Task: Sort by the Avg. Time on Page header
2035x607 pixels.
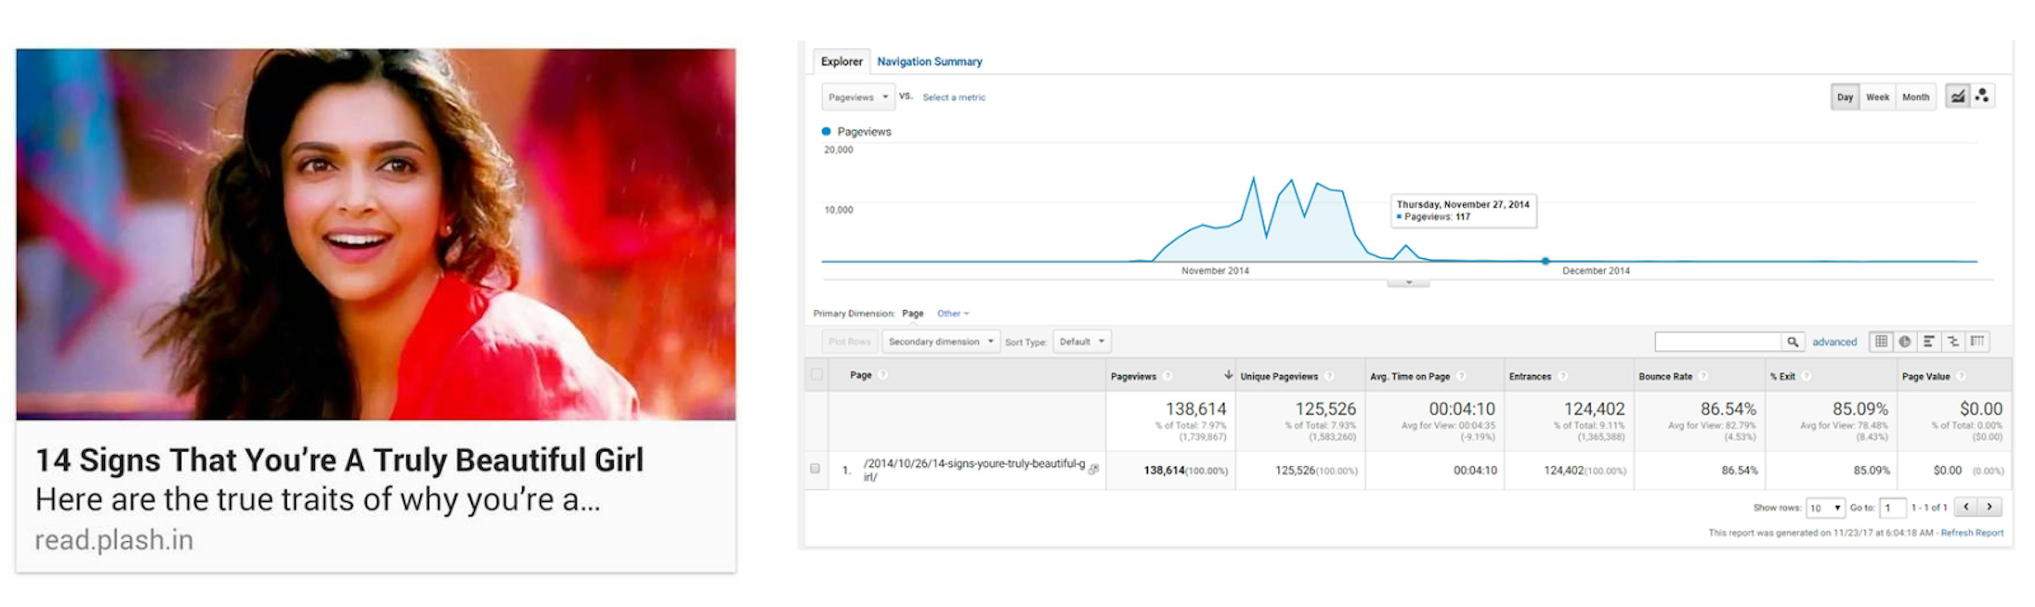Action: [1409, 376]
